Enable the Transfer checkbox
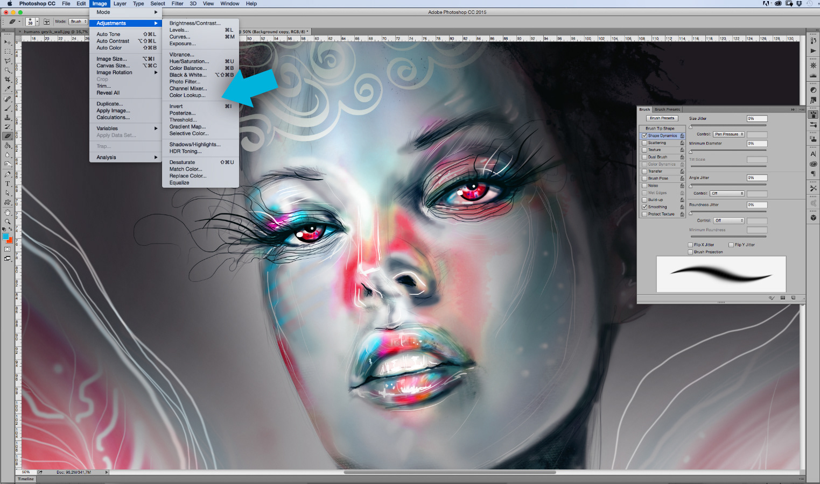Viewport: 820px width, 484px height. tap(644, 171)
